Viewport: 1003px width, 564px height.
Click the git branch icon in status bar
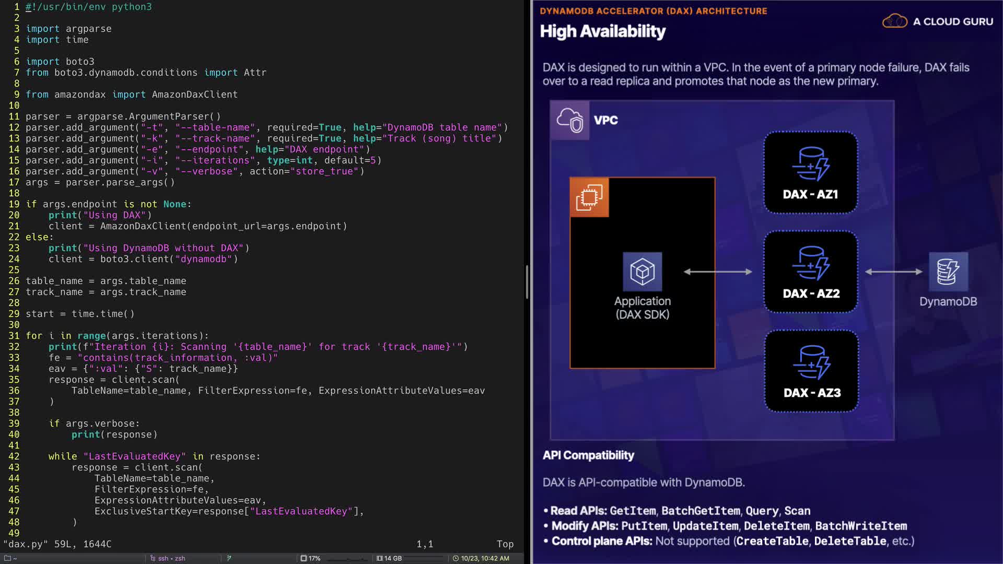(x=229, y=558)
